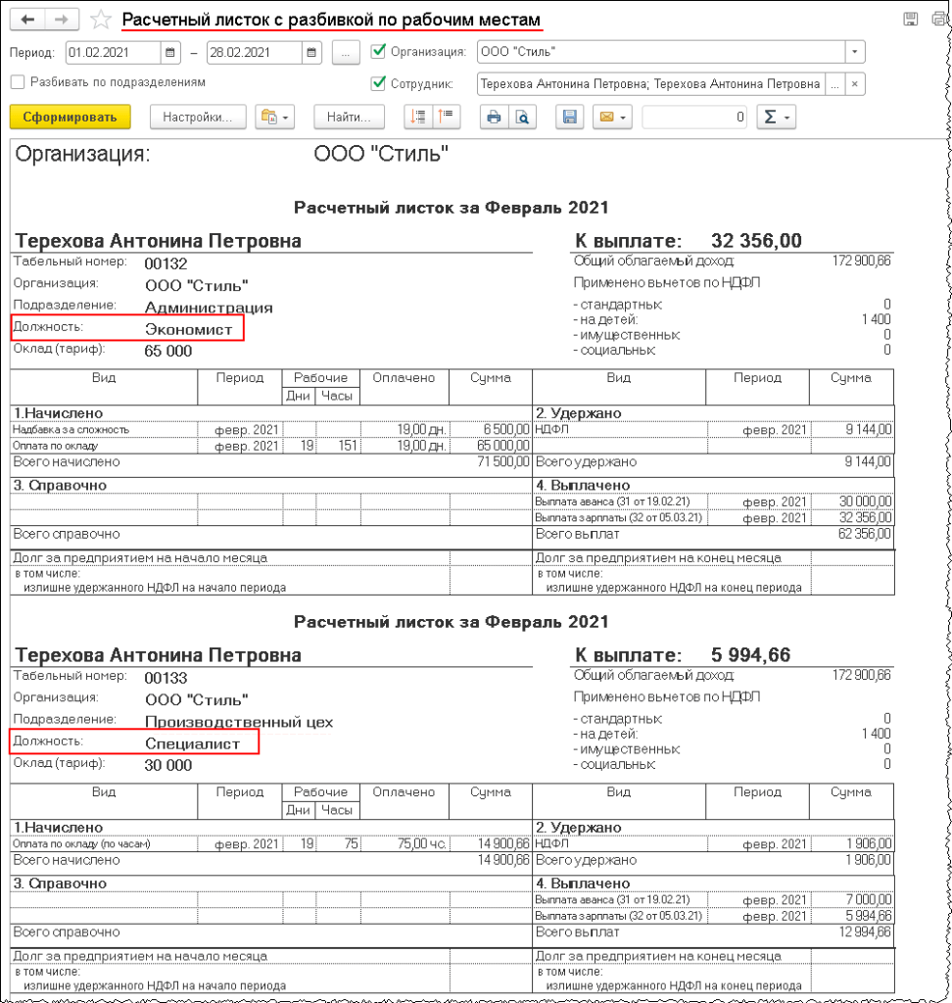This screenshot has height=1003, width=952.
Task: Click Надбавка за сложность row
Action: pos(270,430)
